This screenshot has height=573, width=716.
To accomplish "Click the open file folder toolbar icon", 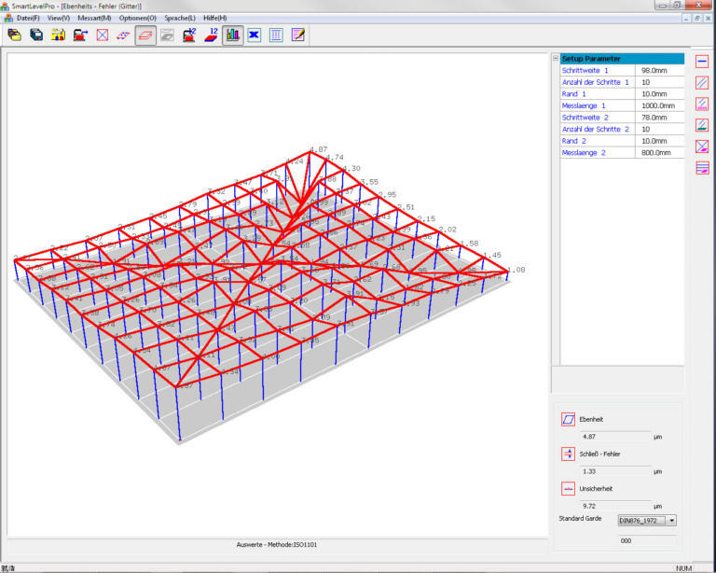I will coord(14,35).
